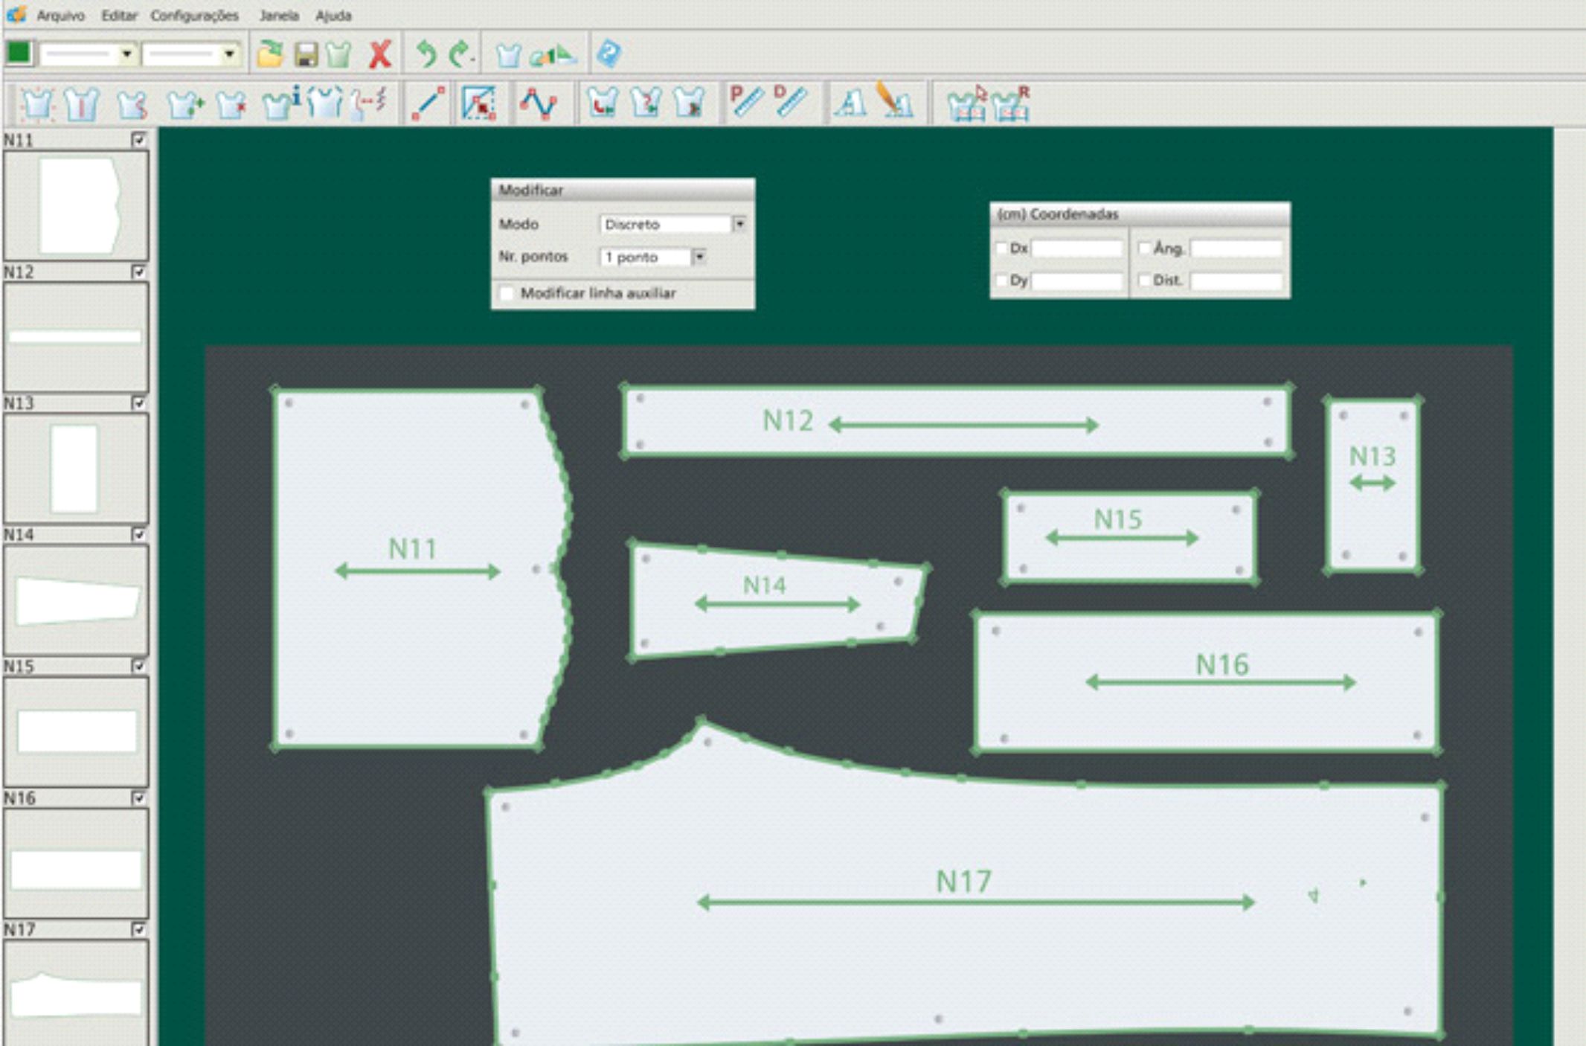Select the curve points editing tool

click(538, 103)
